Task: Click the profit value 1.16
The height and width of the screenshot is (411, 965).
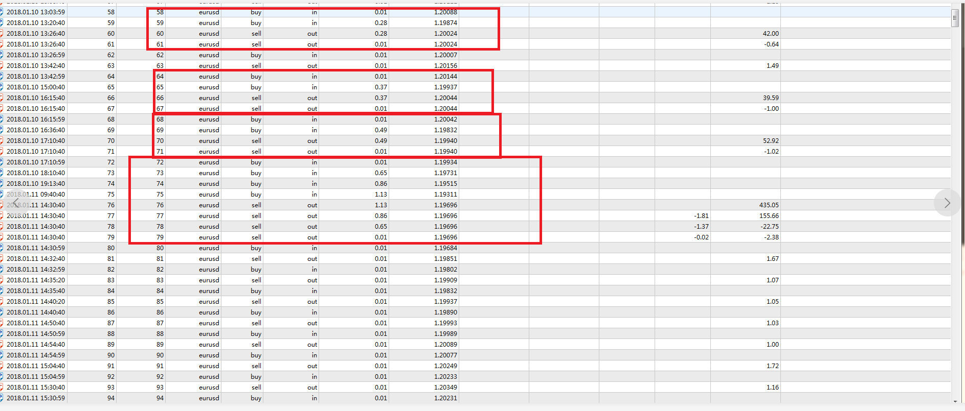Action: pyautogui.click(x=773, y=387)
